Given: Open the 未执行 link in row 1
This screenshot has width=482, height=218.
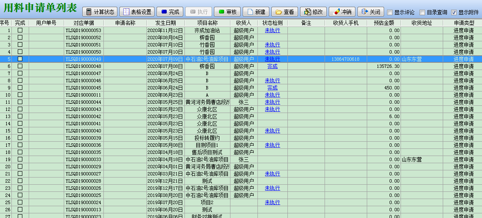Looking at the screenshot, I should pos(272,30).
